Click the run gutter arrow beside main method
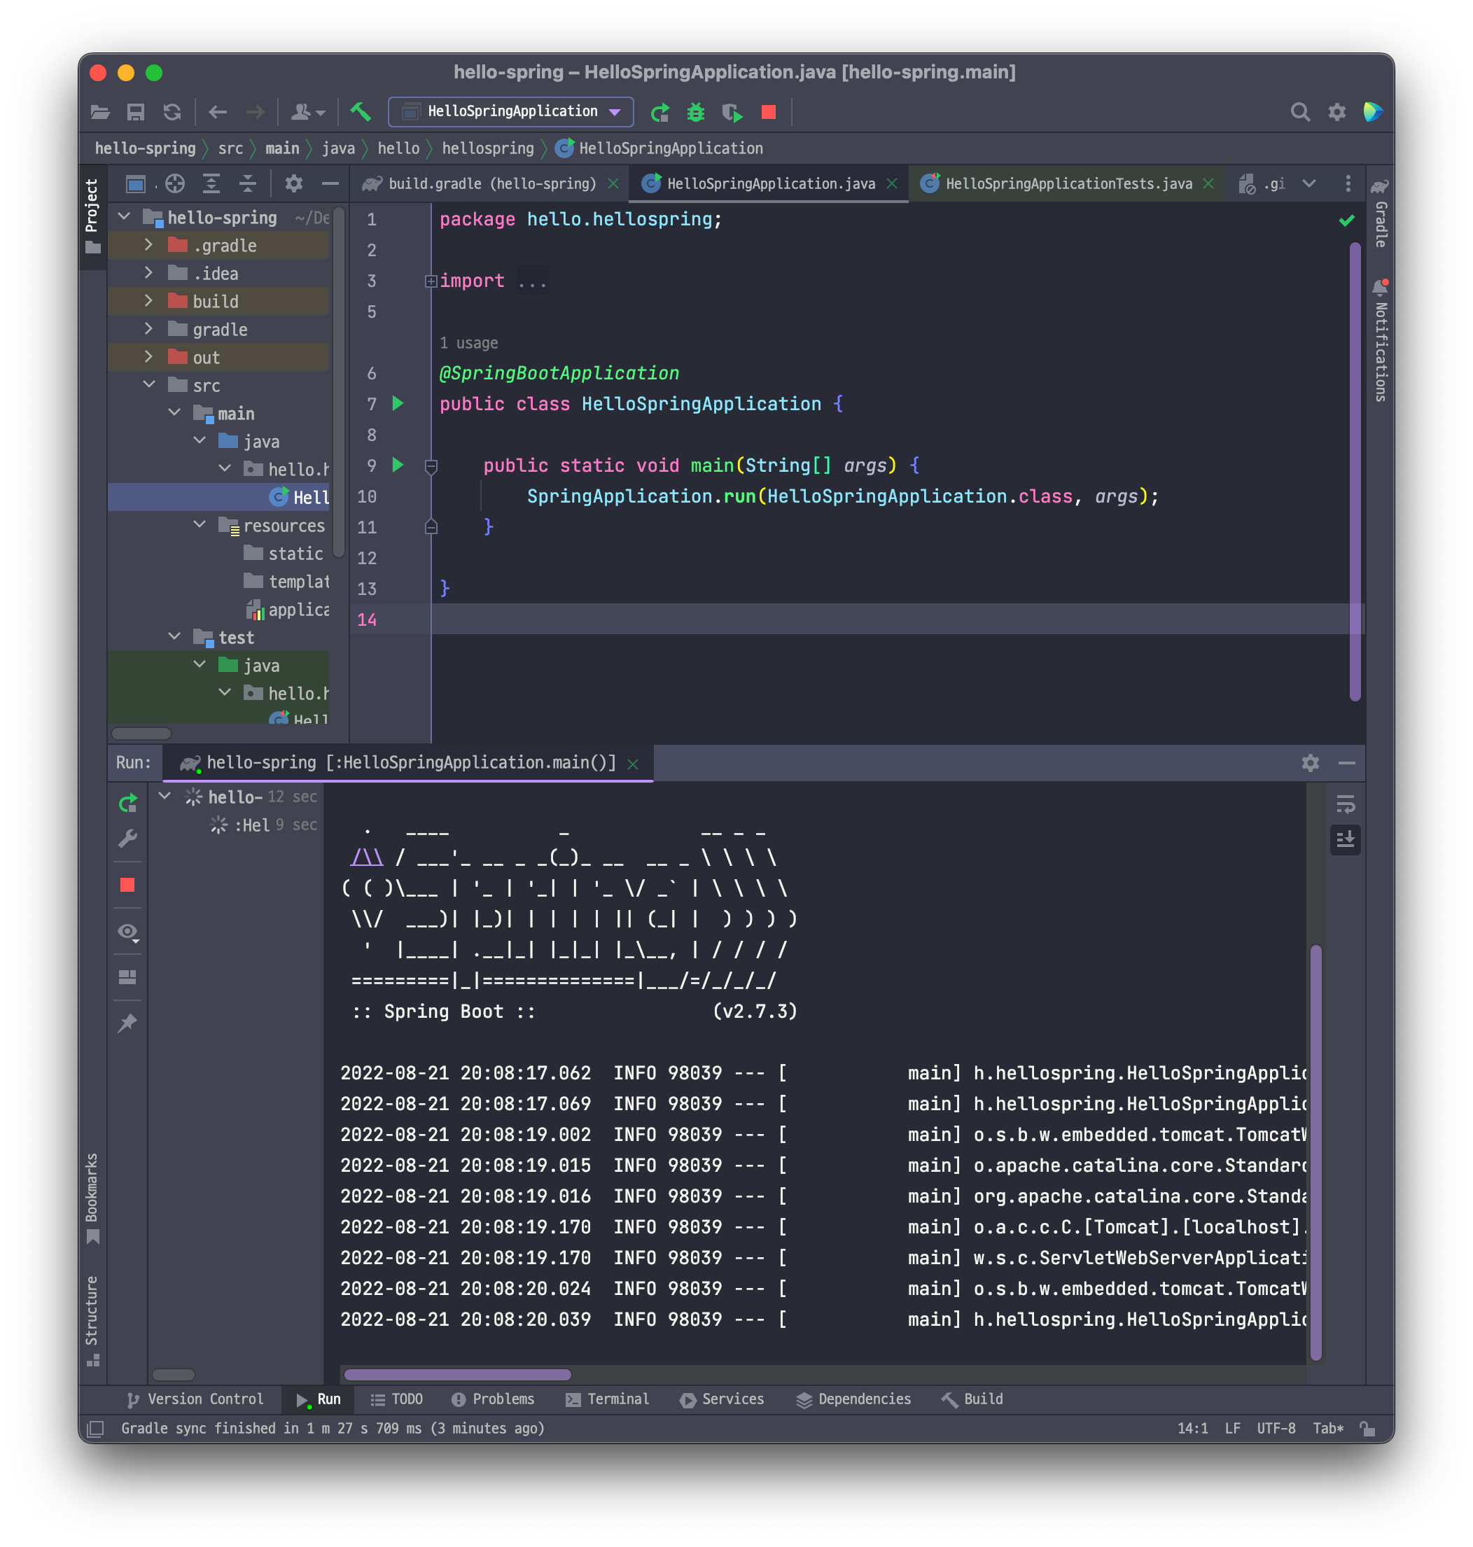The image size is (1473, 1547). click(398, 465)
